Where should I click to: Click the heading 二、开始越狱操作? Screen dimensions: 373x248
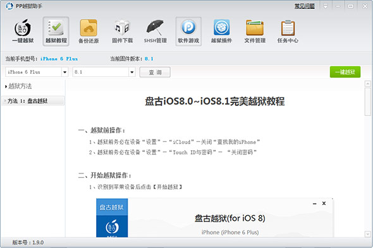click(x=105, y=175)
